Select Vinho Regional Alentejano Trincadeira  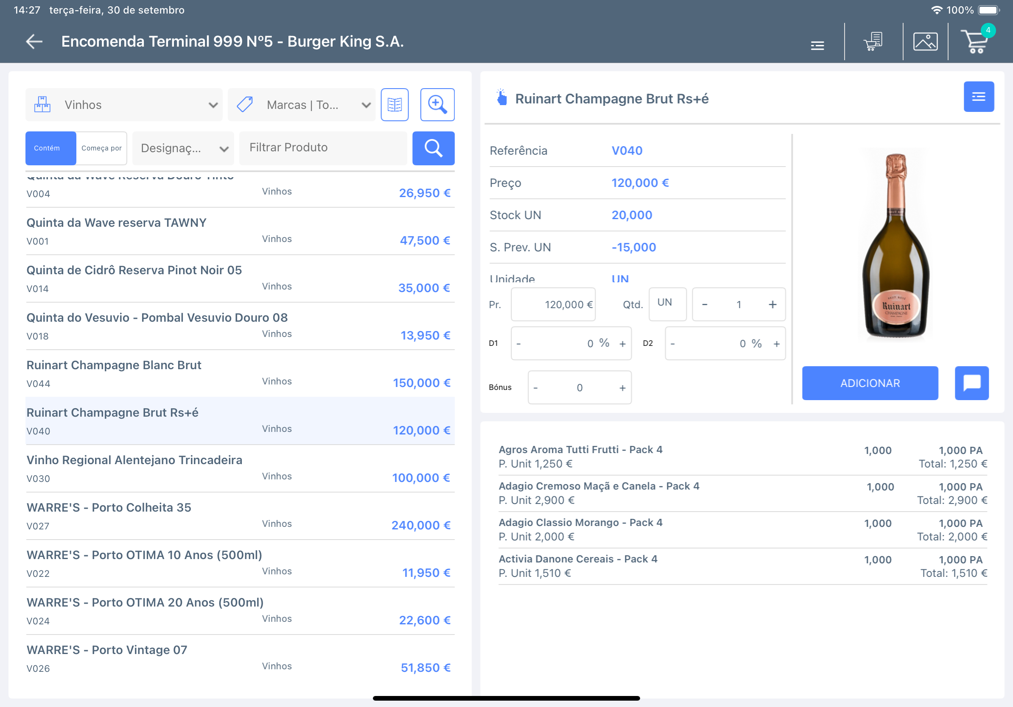240,468
